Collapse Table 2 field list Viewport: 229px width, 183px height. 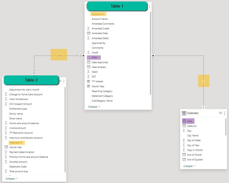[12, 179]
